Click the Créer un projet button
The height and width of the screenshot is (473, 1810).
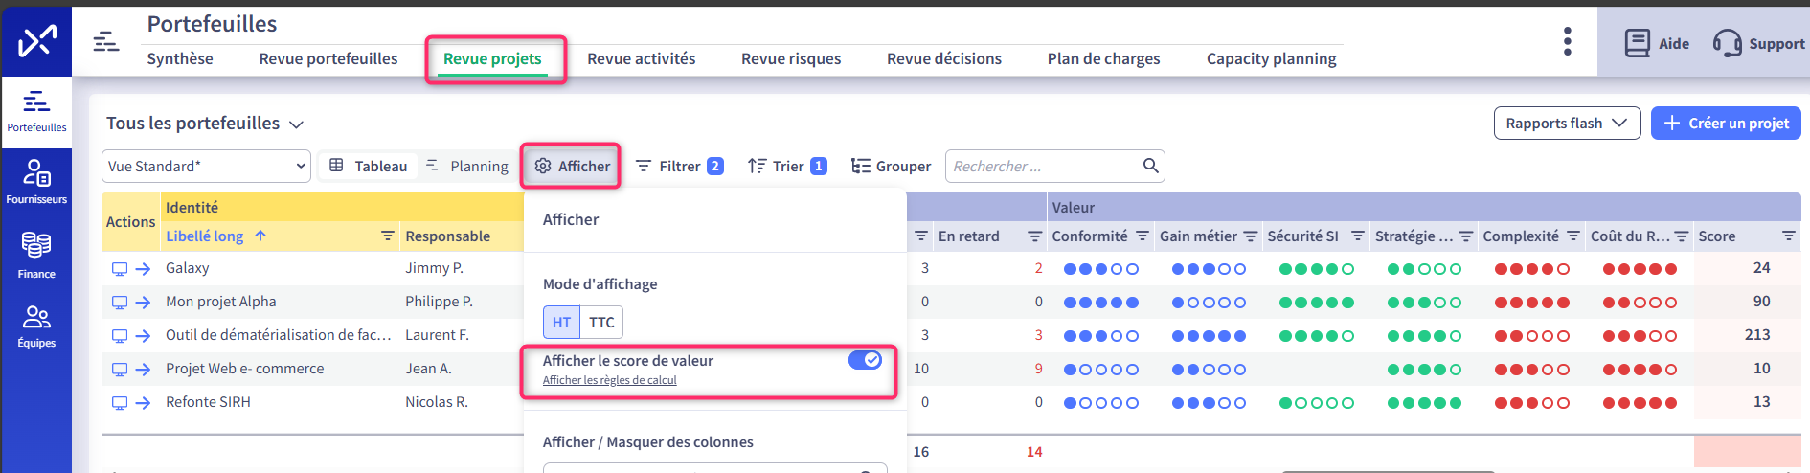tap(1726, 123)
